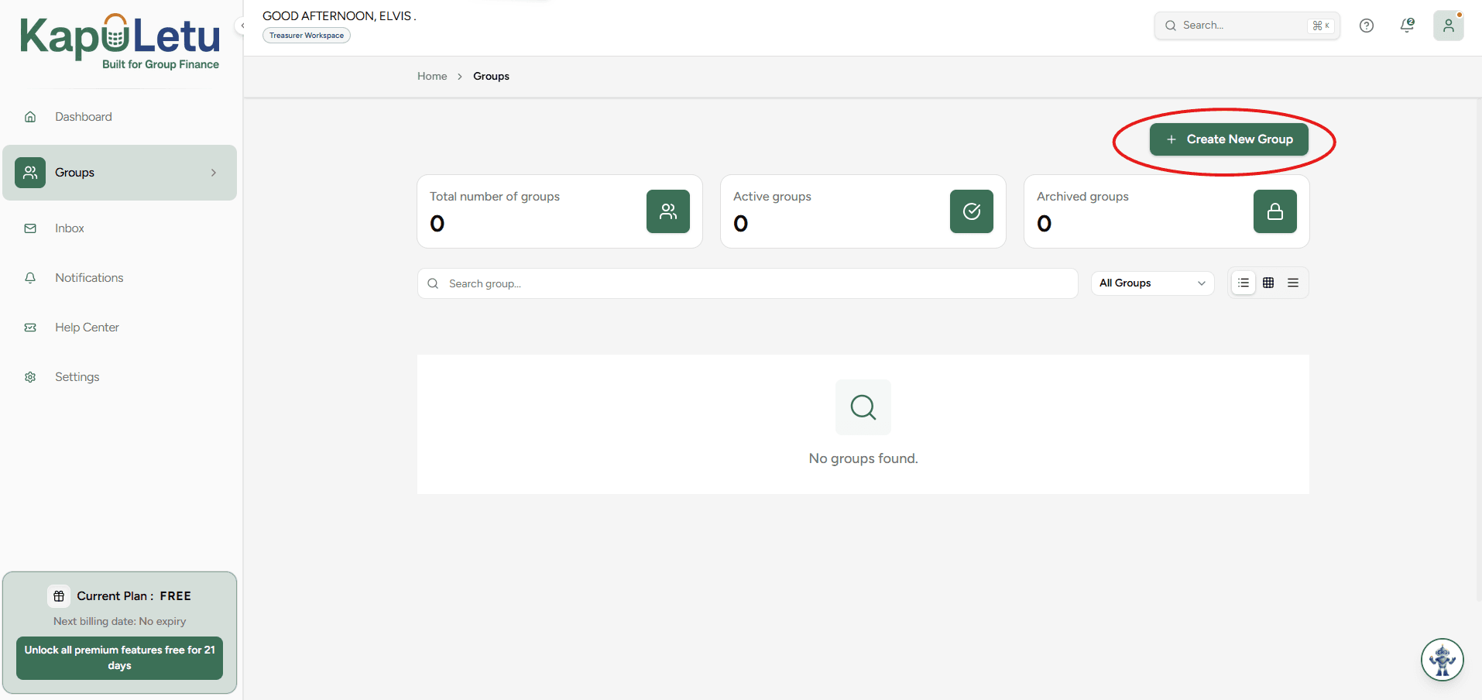This screenshot has height=700, width=1482.
Task: Unlock premium features free trial button
Action: (x=120, y=658)
